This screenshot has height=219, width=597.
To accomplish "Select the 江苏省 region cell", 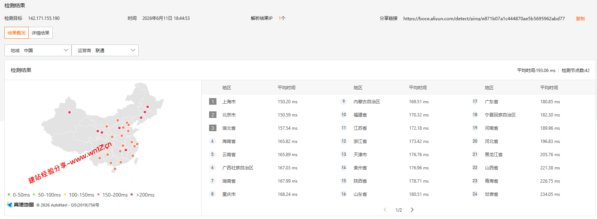I will coord(360,128).
